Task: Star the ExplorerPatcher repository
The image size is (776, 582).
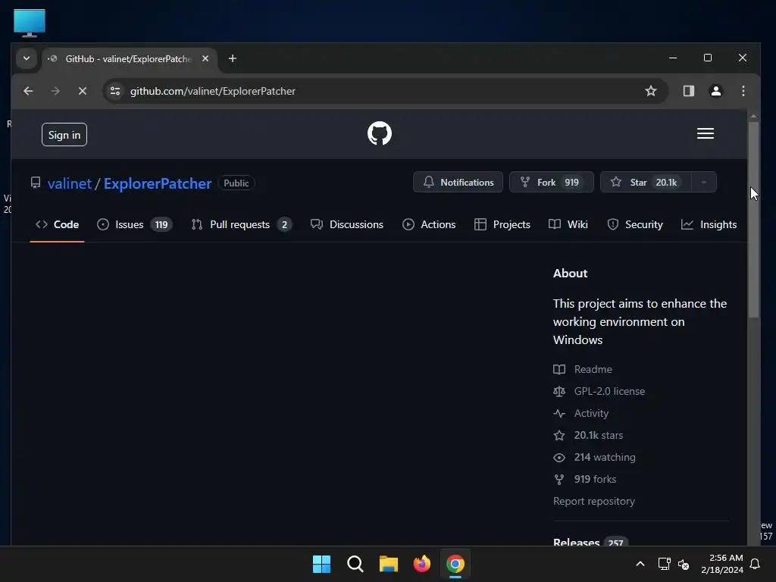Action: 646,182
